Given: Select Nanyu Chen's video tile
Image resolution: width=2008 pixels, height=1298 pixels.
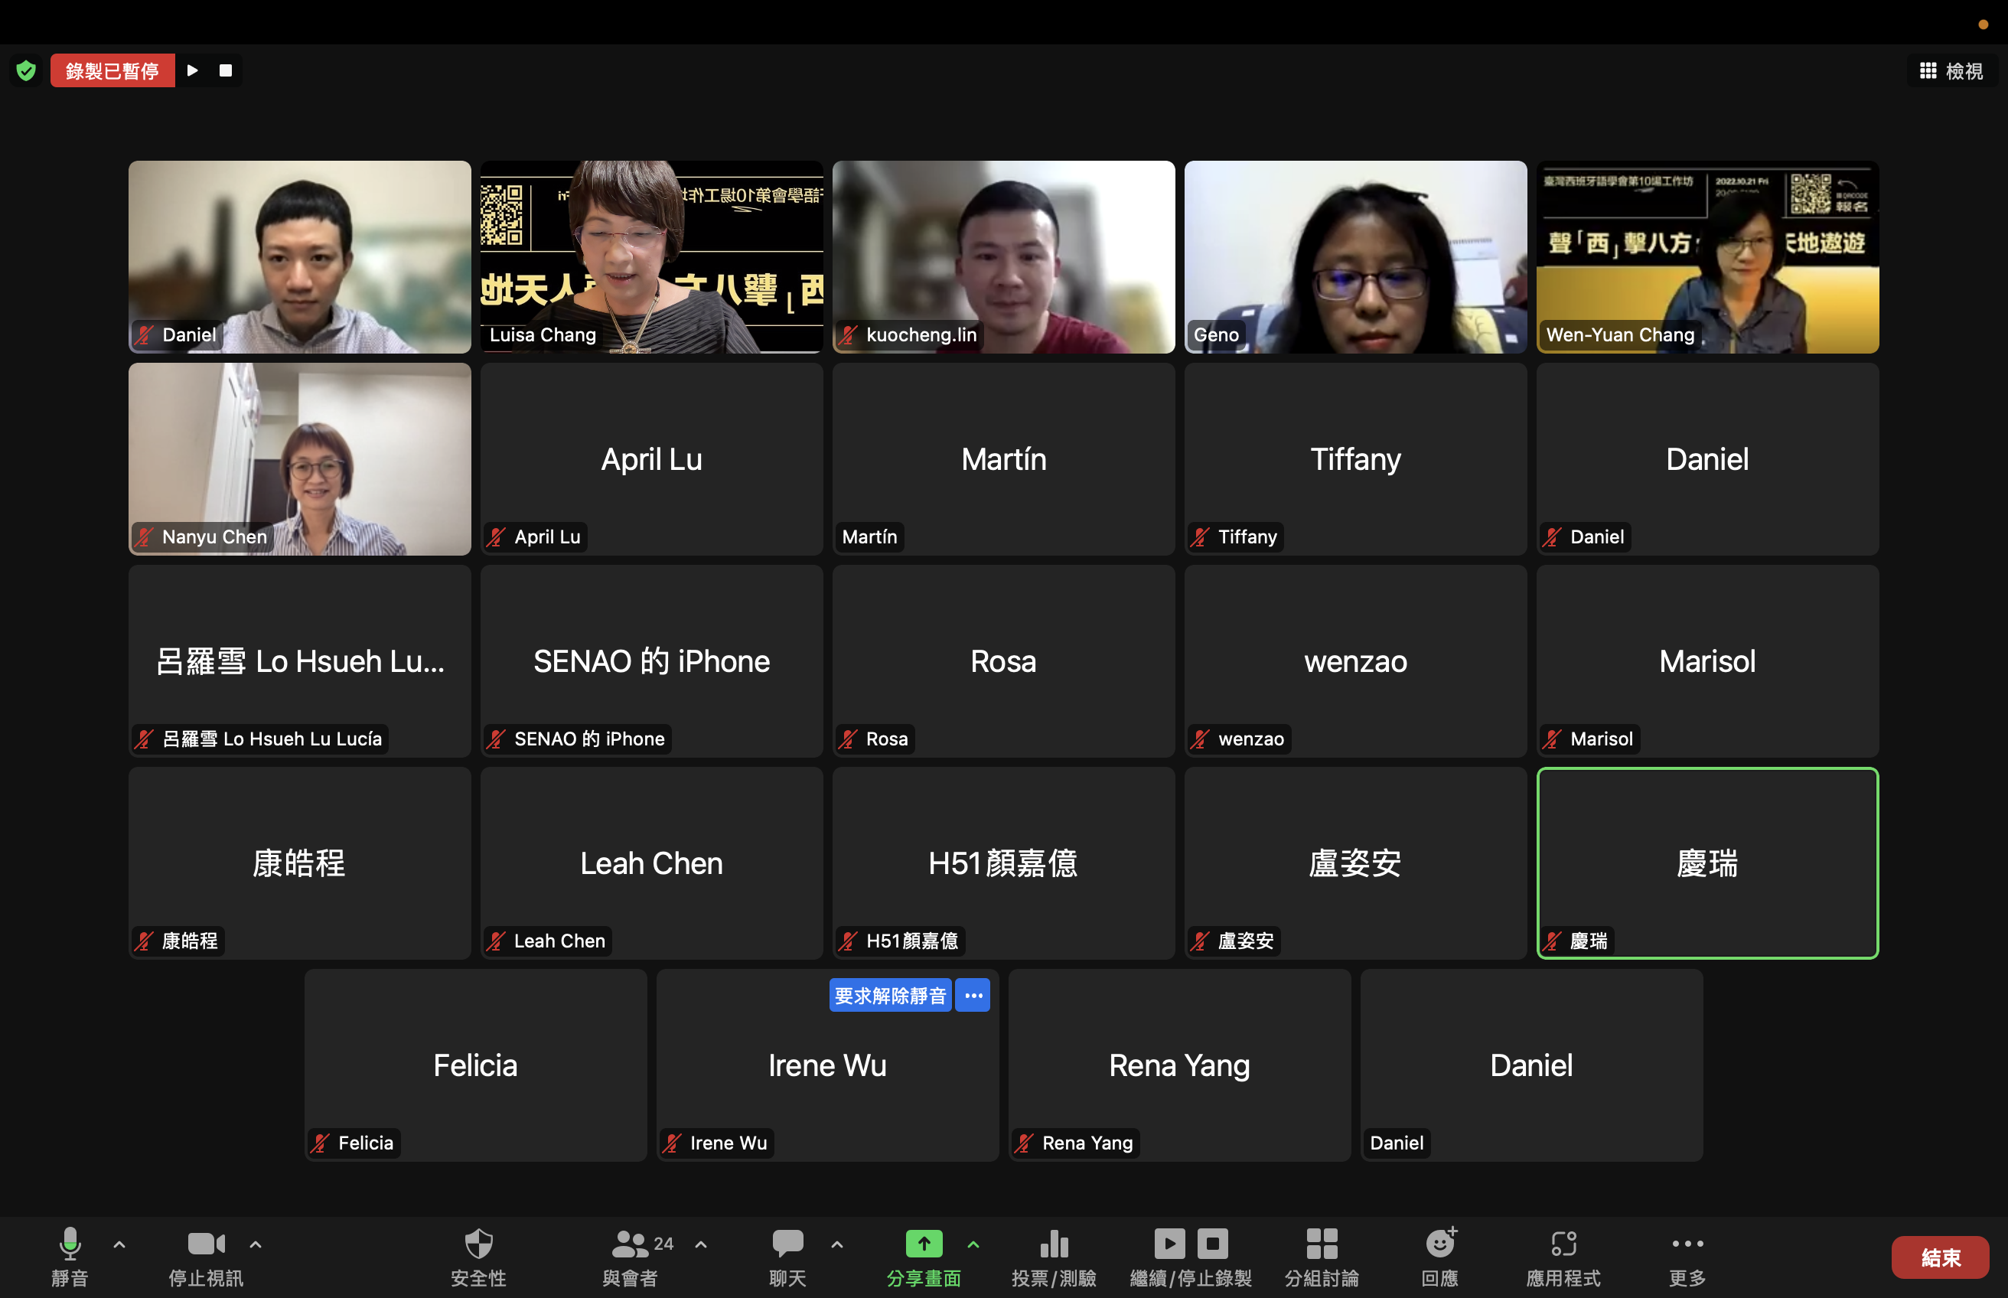Looking at the screenshot, I should point(299,459).
